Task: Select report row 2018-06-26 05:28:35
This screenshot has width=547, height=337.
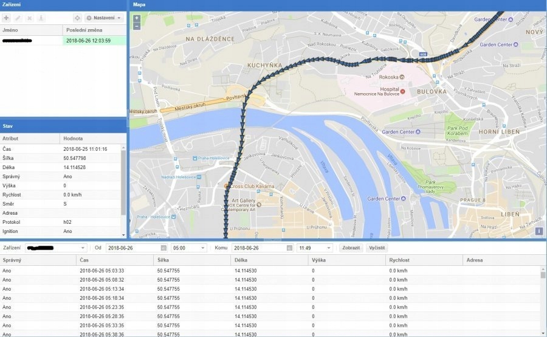Action: 270,316
